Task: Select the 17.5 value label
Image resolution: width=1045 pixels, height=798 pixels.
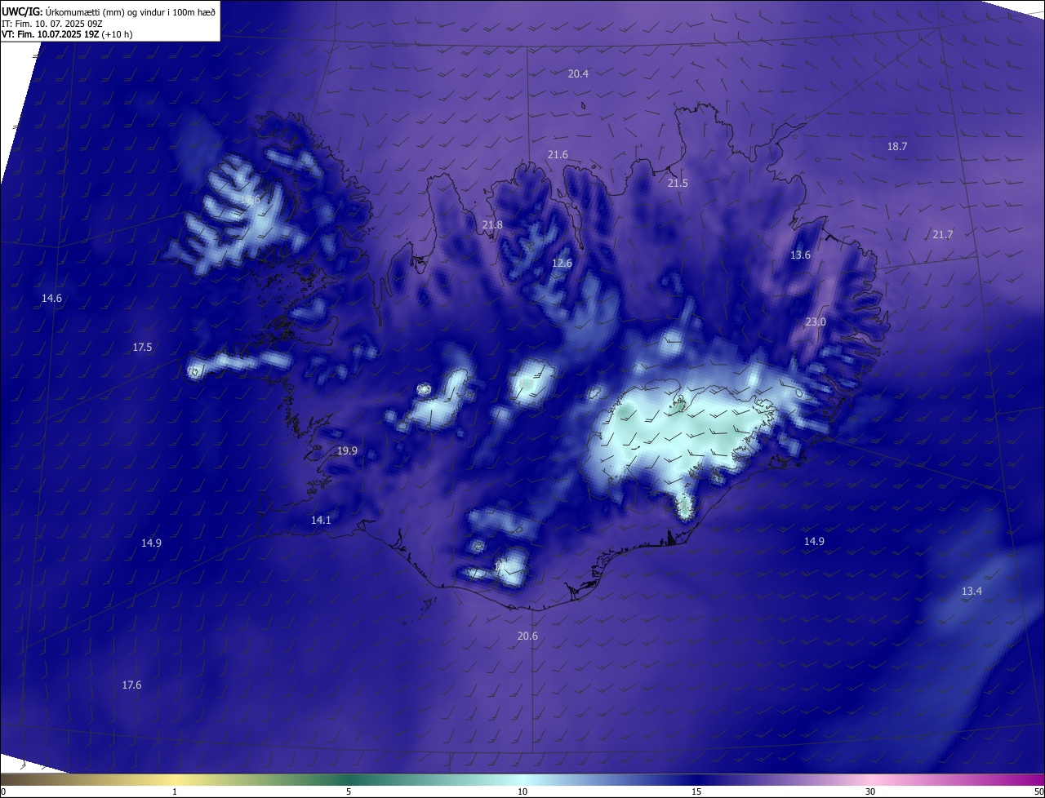Action: point(142,348)
